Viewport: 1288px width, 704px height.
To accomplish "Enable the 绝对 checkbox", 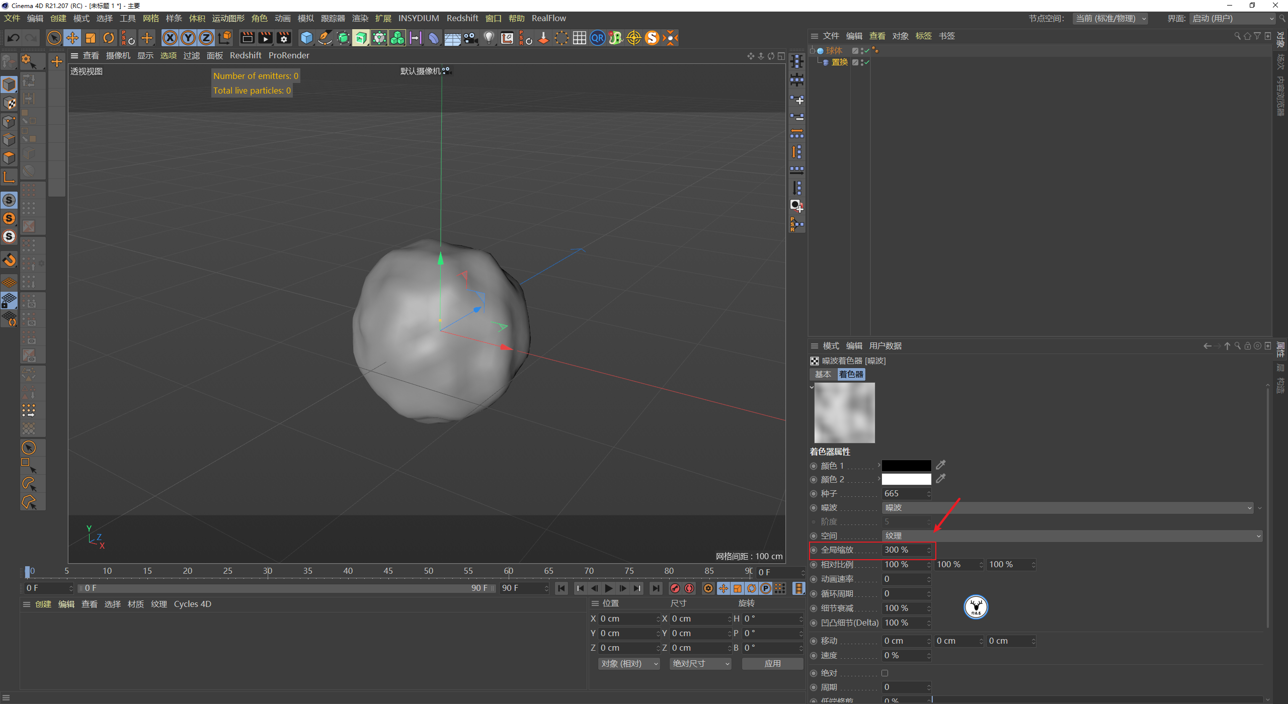I will point(885,673).
